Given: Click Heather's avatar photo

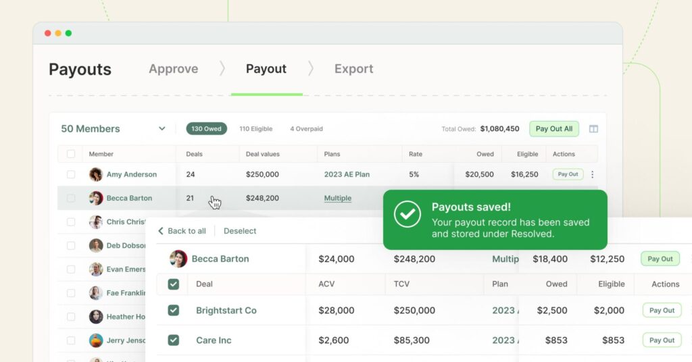Looking at the screenshot, I should click(96, 317).
